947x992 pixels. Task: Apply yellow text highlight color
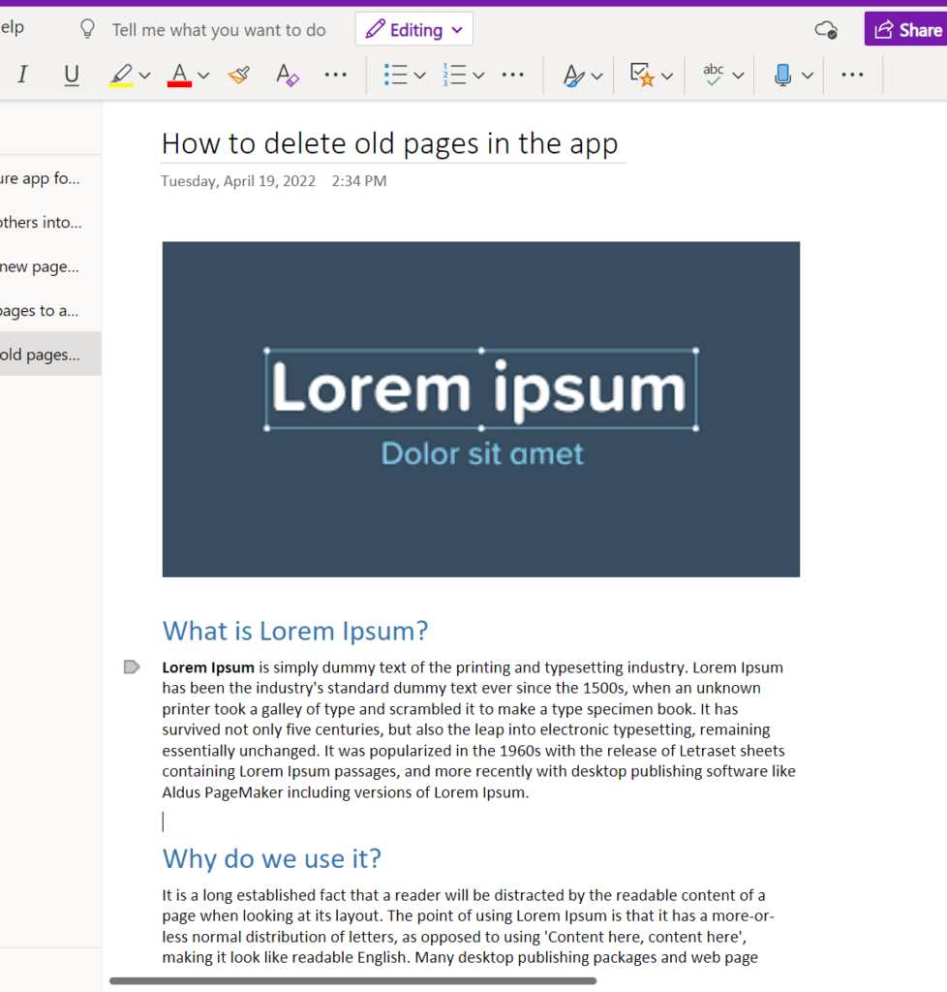pyautogui.click(x=121, y=75)
